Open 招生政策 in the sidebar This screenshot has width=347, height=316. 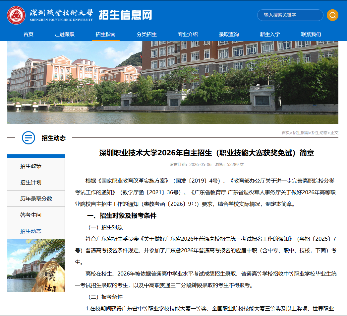coord(36,166)
